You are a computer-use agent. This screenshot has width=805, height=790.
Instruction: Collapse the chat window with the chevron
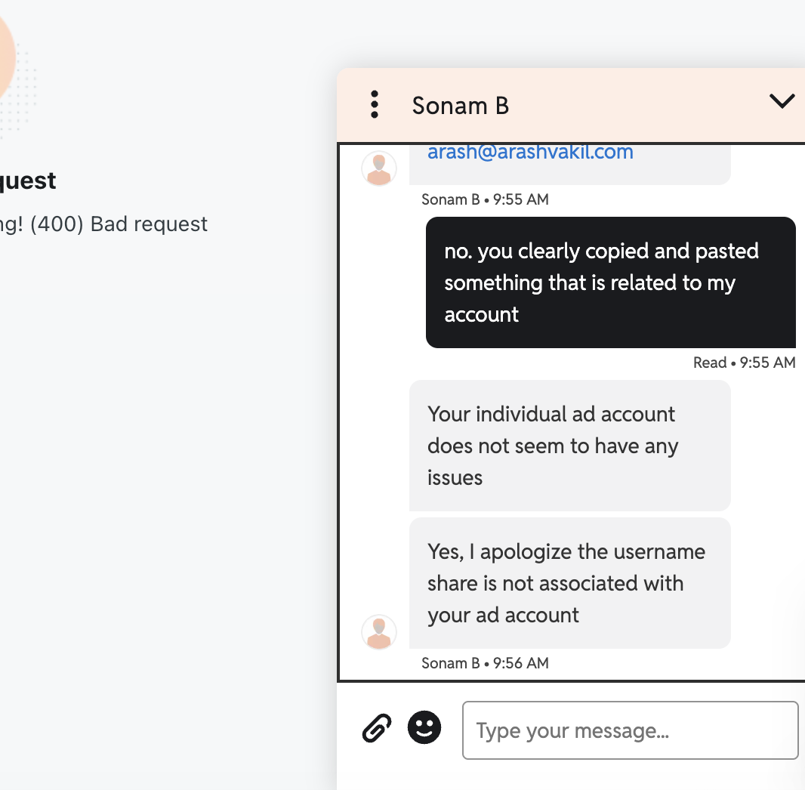click(x=782, y=101)
